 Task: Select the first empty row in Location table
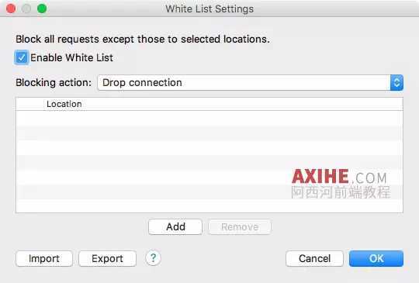click(x=209, y=118)
